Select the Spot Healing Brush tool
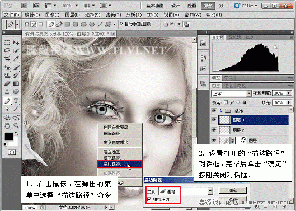This screenshot has height=211, width=296. pos(7,67)
